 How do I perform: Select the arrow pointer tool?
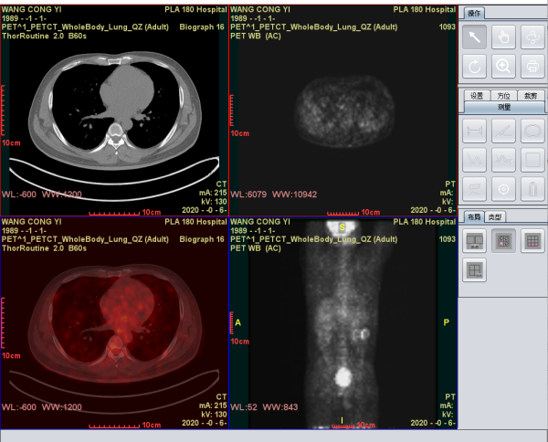[475, 37]
